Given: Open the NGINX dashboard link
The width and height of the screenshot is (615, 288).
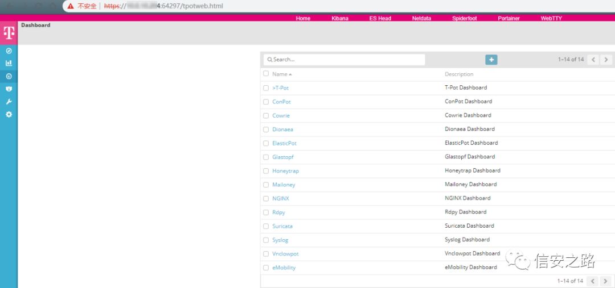Looking at the screenshot, I should tap(280, 199).
